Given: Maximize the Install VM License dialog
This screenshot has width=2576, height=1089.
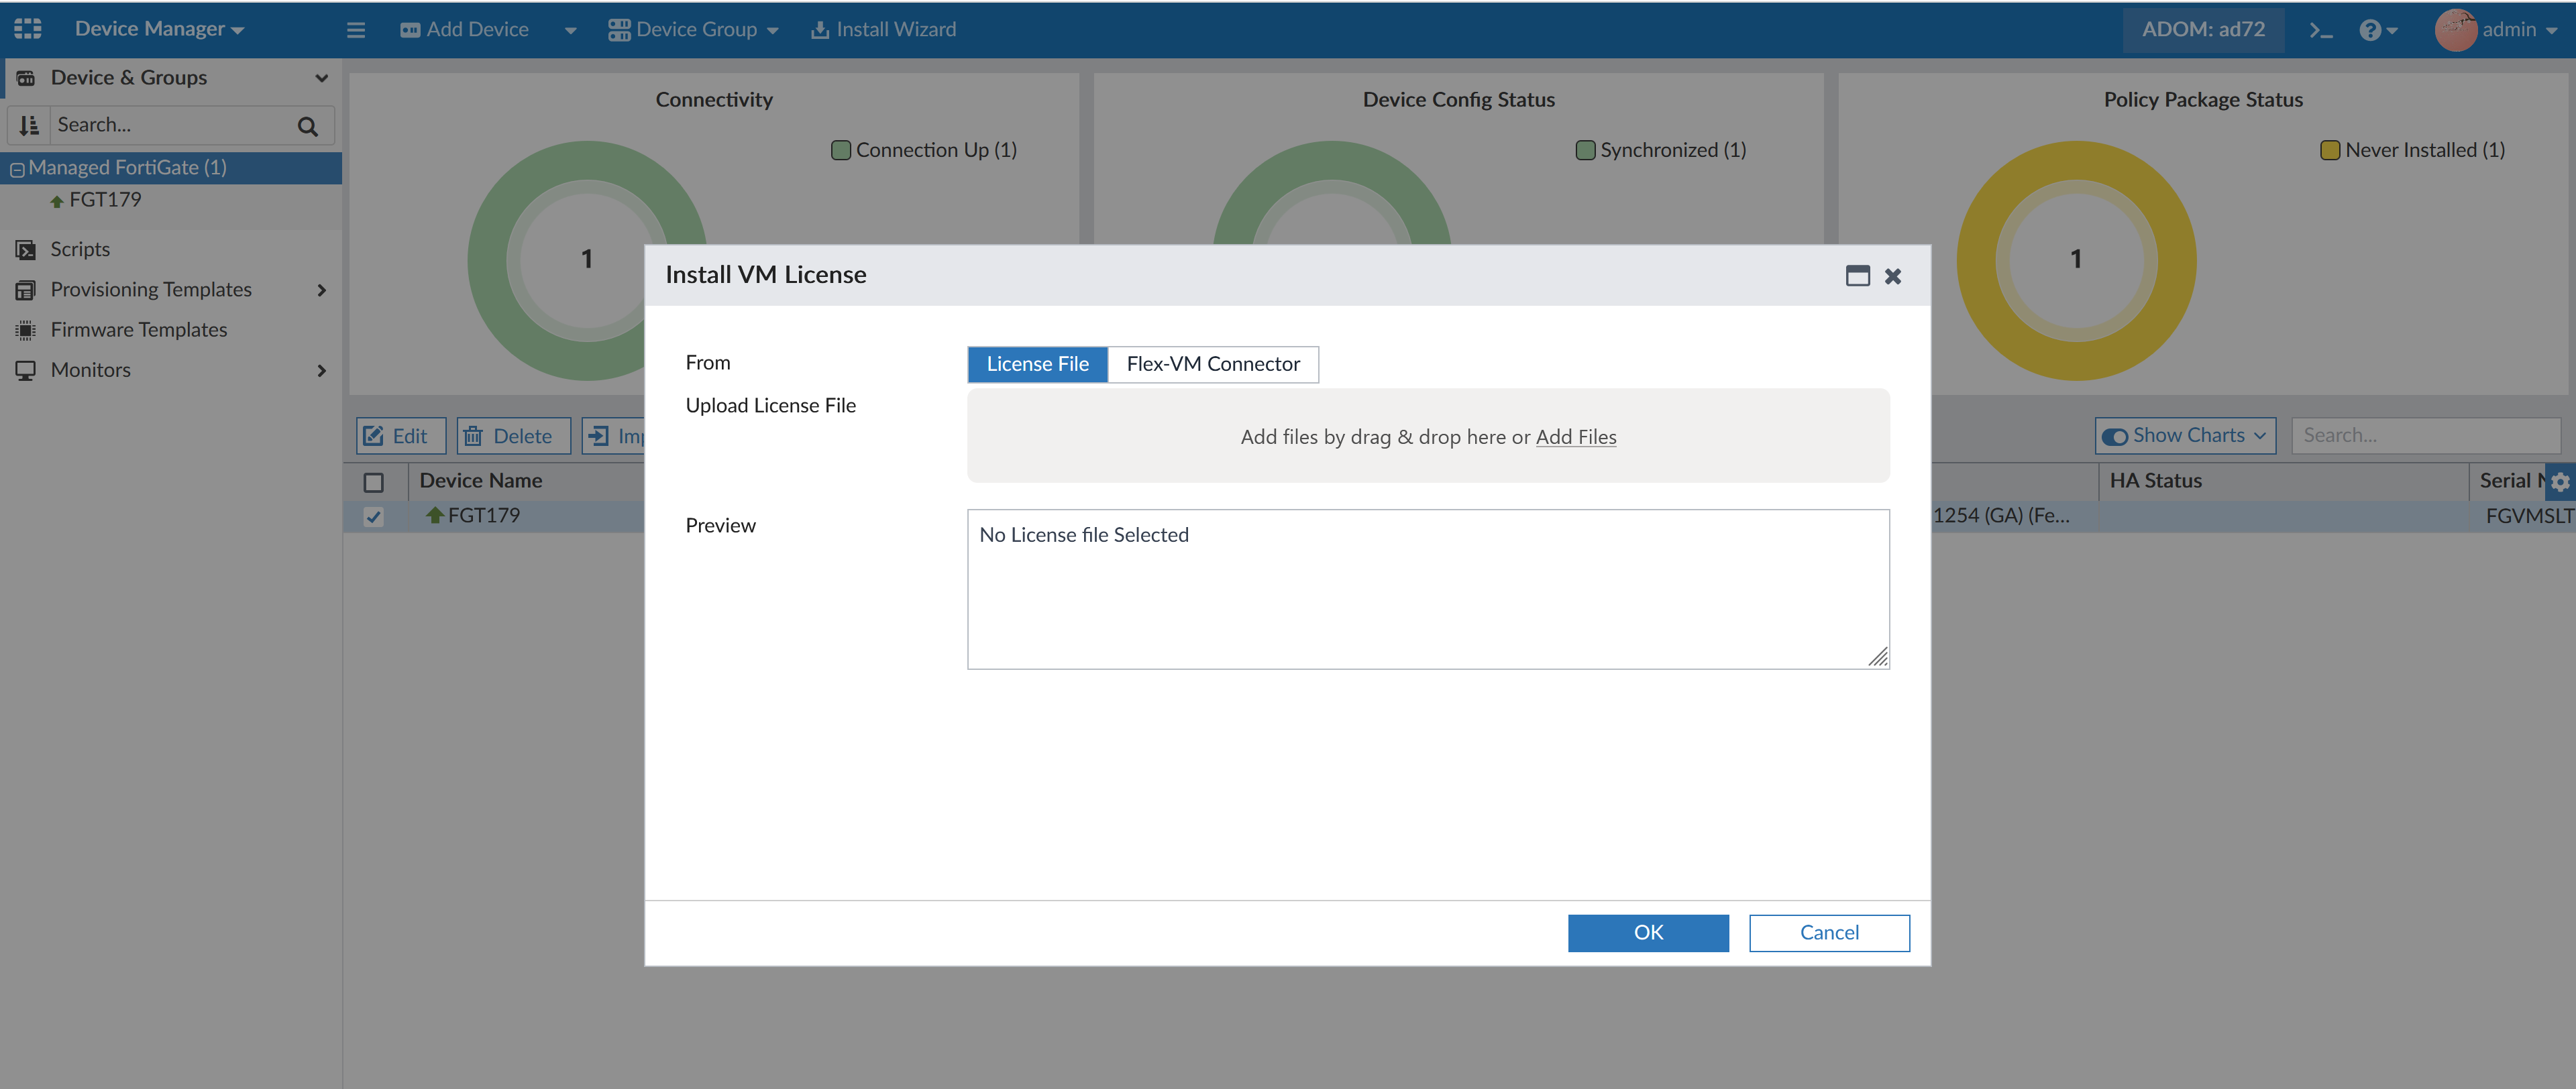Looking at the screenshot, I should click(1857, 276).
